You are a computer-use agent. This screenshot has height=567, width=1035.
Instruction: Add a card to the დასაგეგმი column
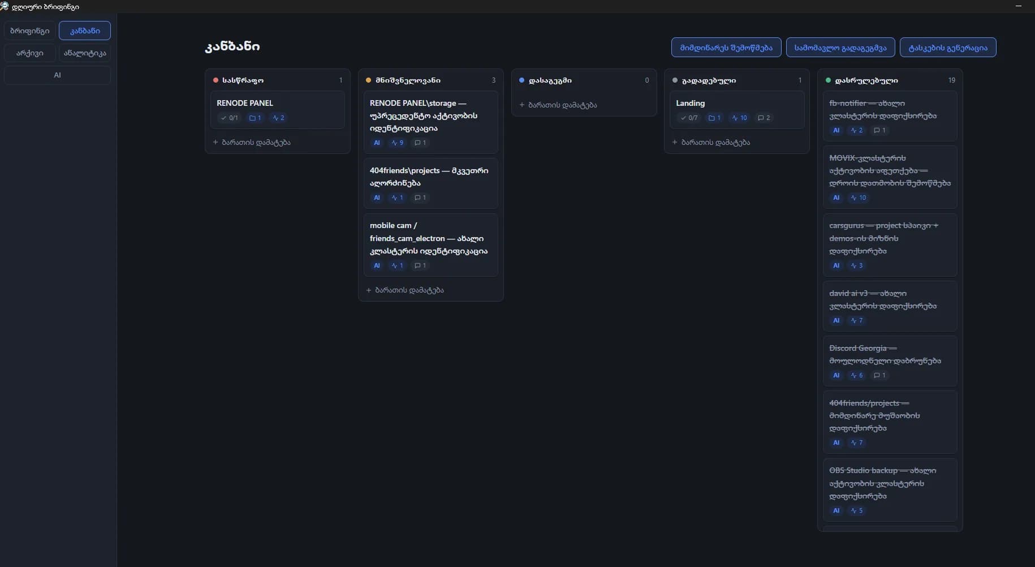(x=558, y=105)
